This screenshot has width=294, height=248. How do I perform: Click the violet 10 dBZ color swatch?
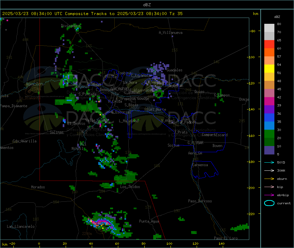point(269,150)
